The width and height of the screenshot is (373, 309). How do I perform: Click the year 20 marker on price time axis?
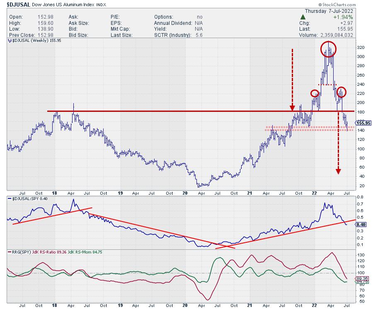[185, 193]
